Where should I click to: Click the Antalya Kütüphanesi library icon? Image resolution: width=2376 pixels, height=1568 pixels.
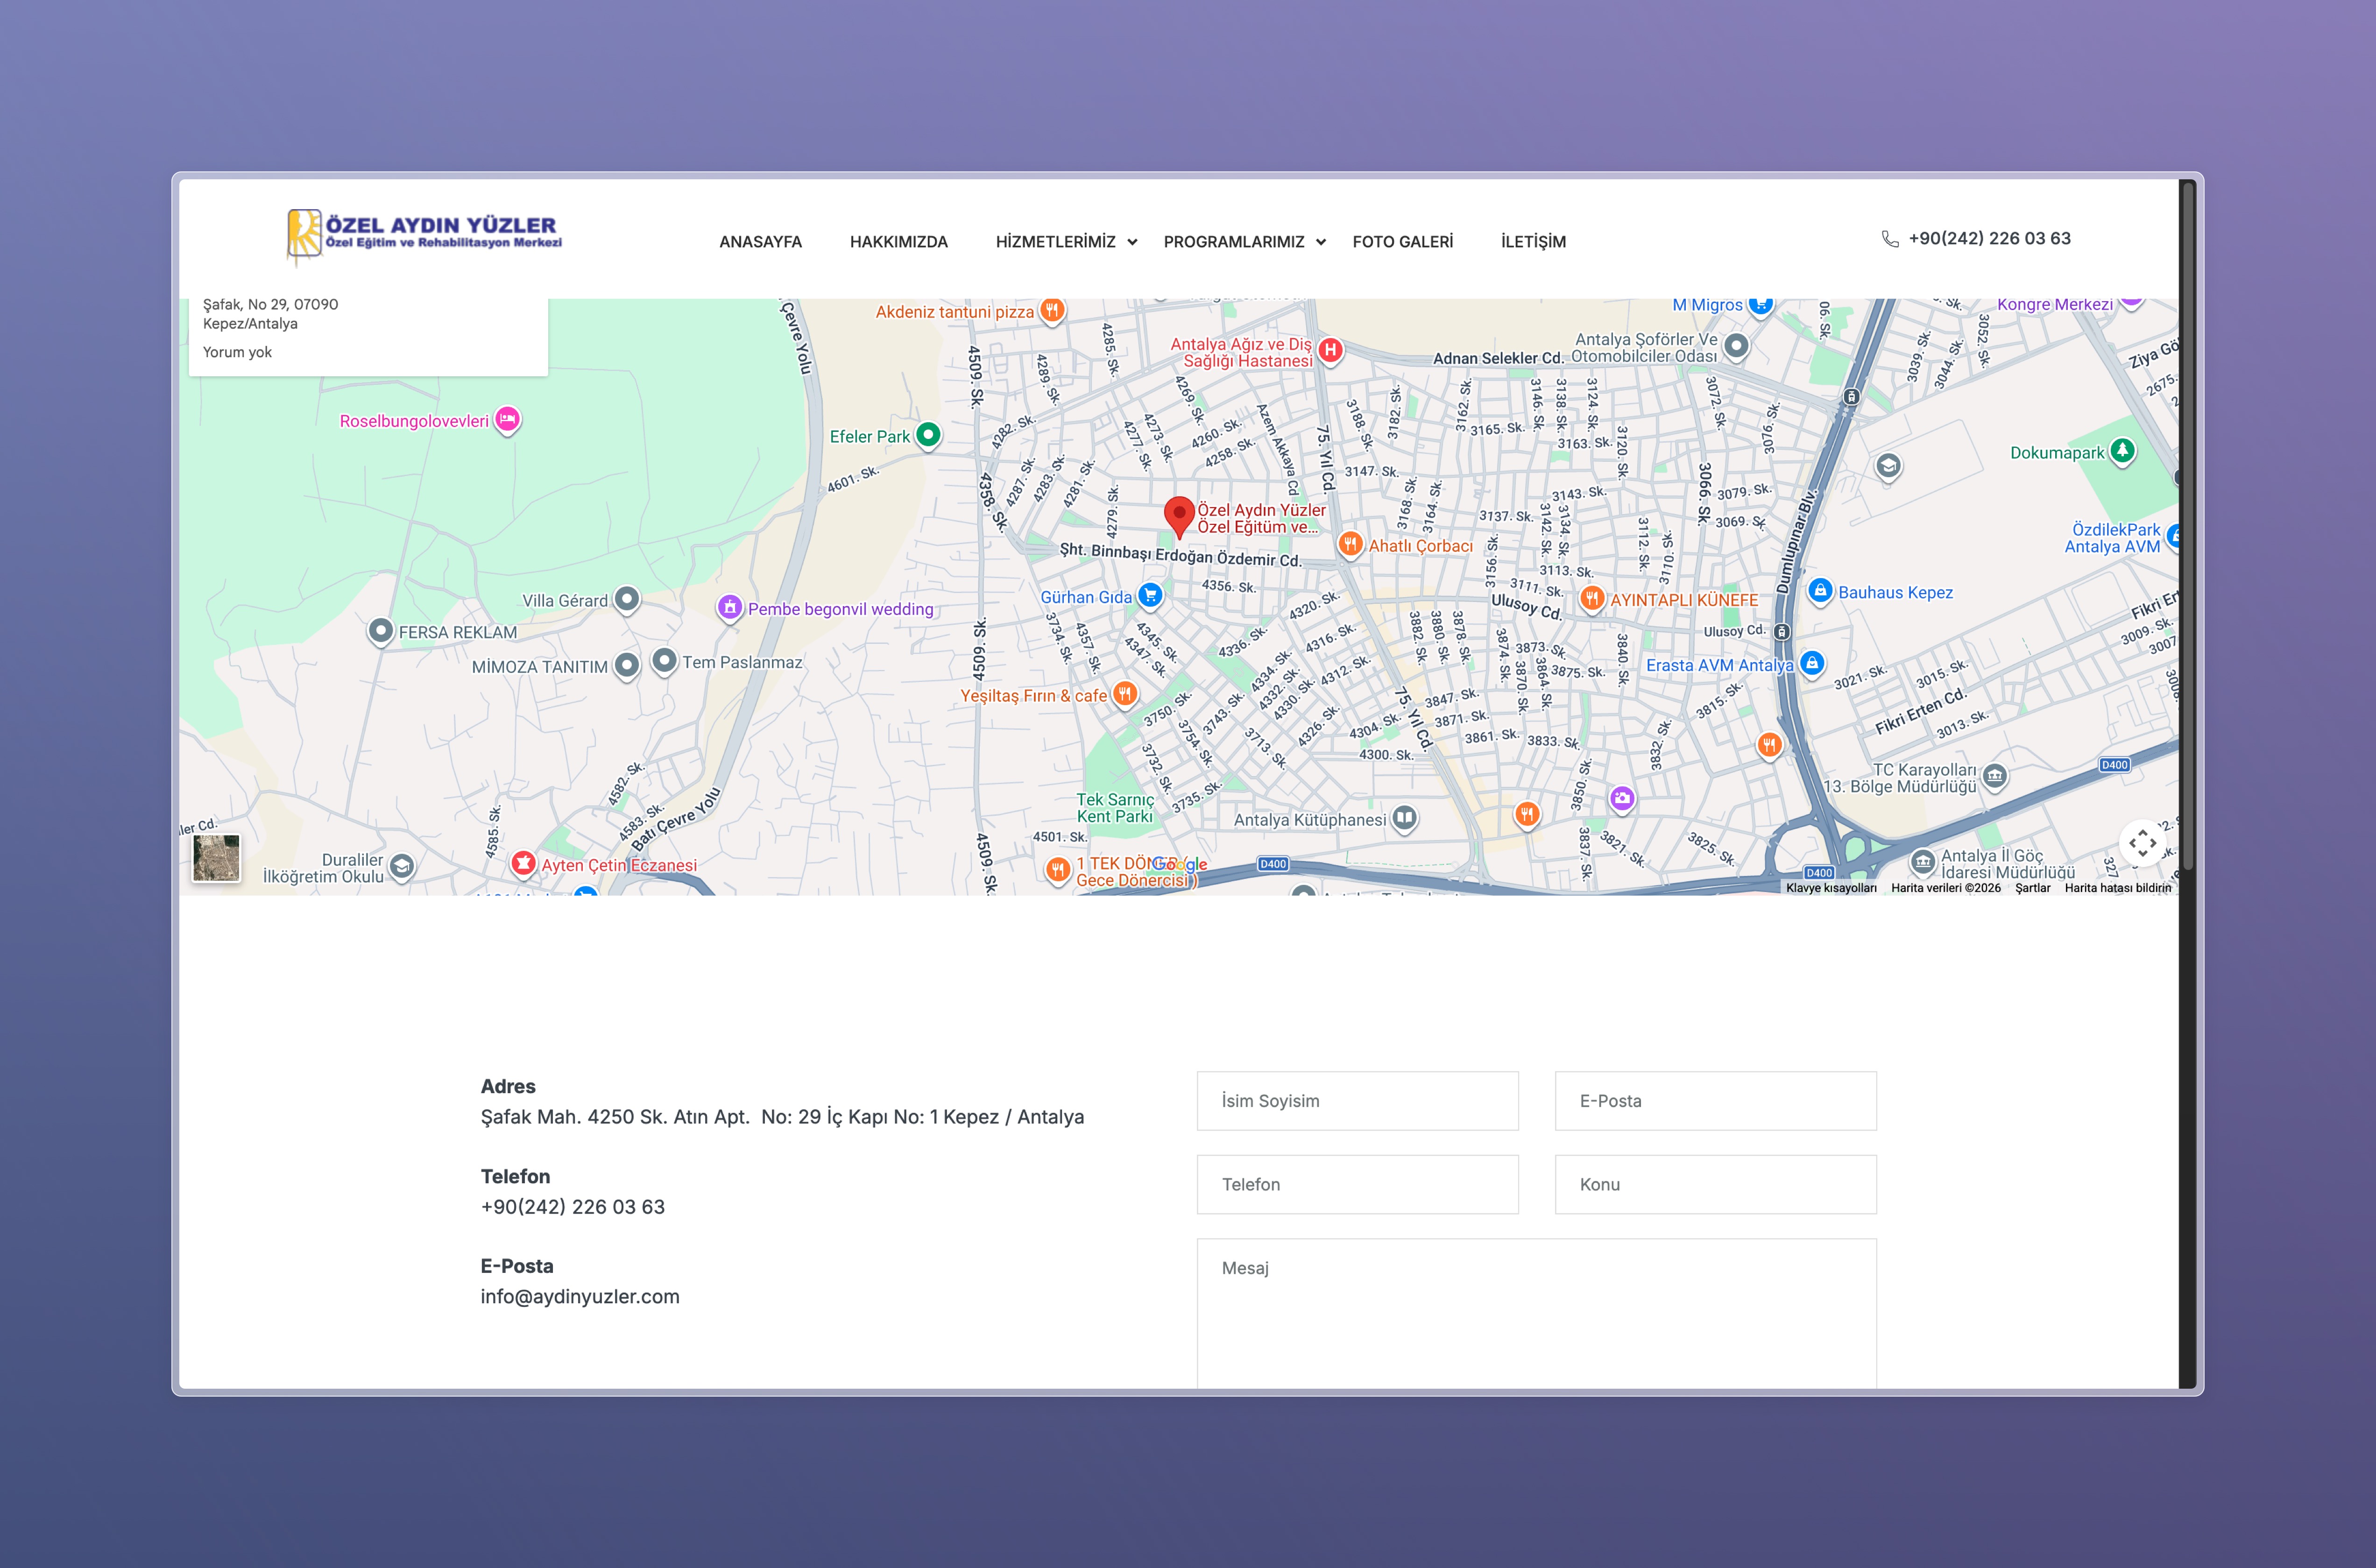(1404, 817)
